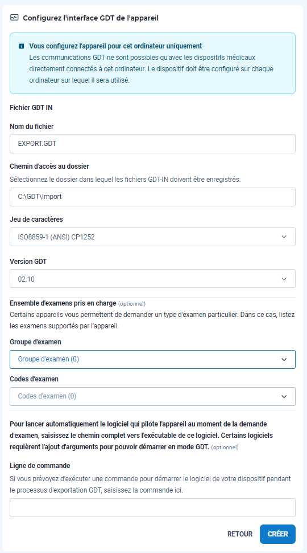
Task: Open the ISO8859-1 (ANSI) CP1252 charset dropdown
Action: 152,237
